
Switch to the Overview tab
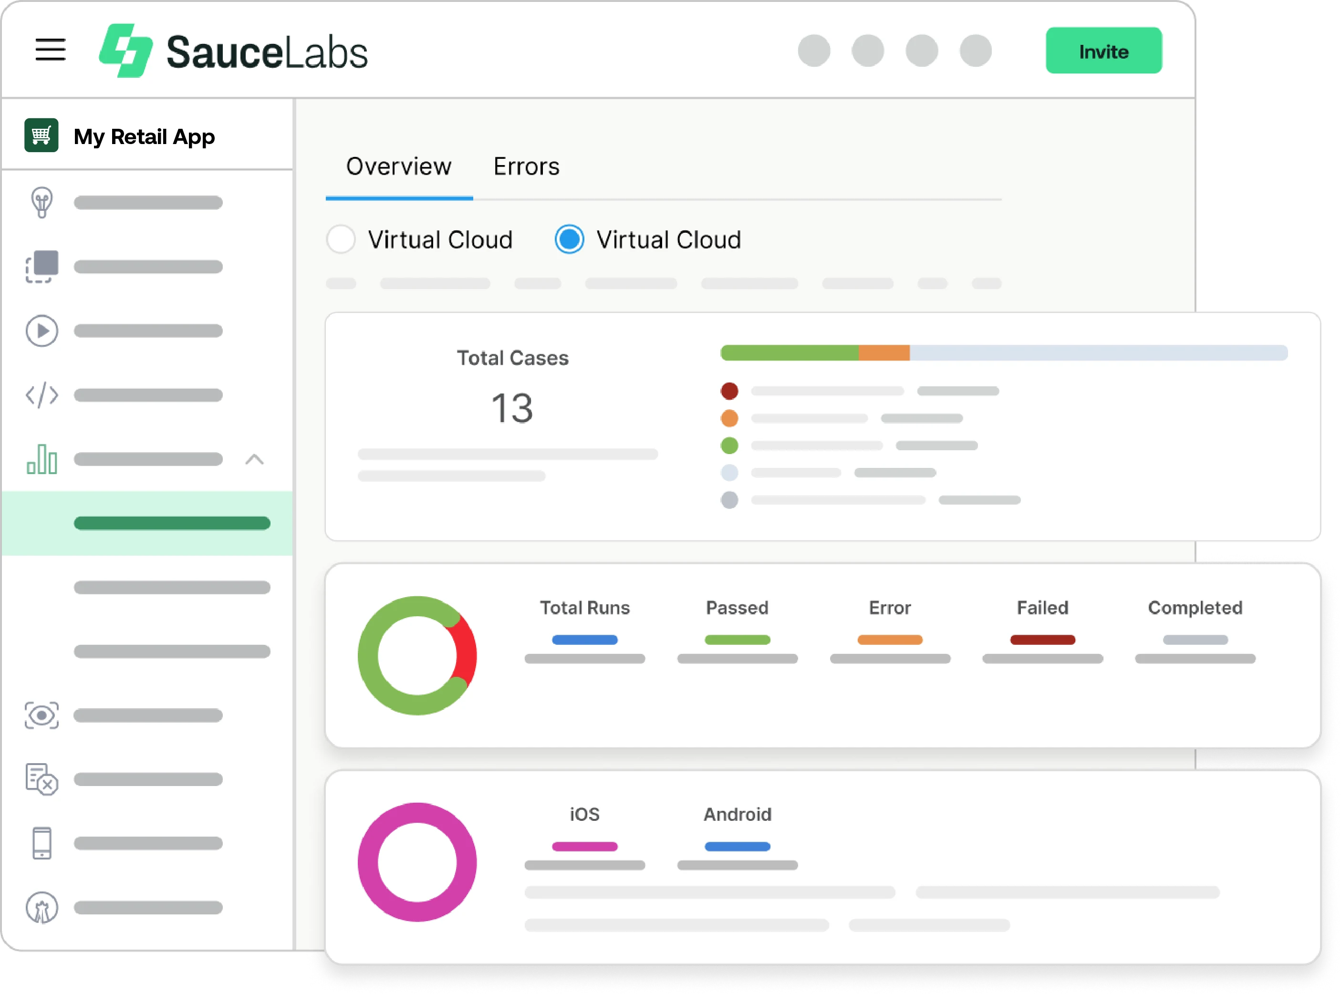[398, 166]
